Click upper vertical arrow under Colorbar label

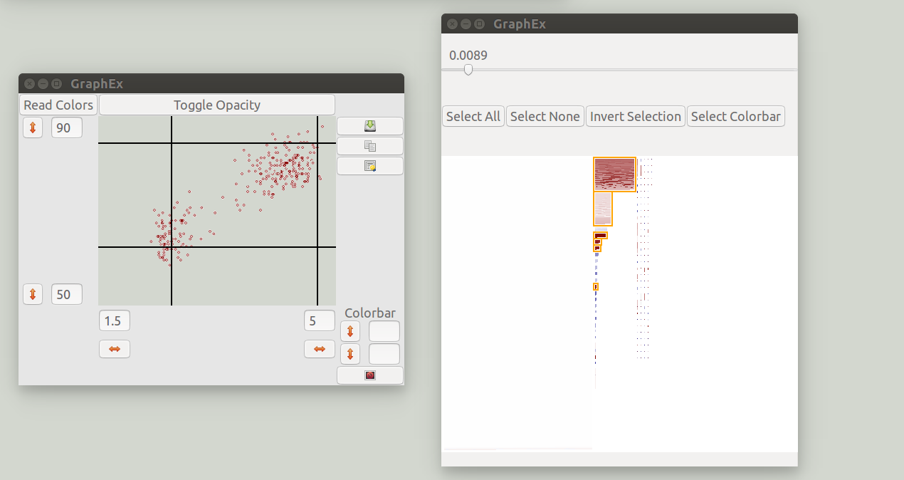pyautogui.click(x=350, y=331)
